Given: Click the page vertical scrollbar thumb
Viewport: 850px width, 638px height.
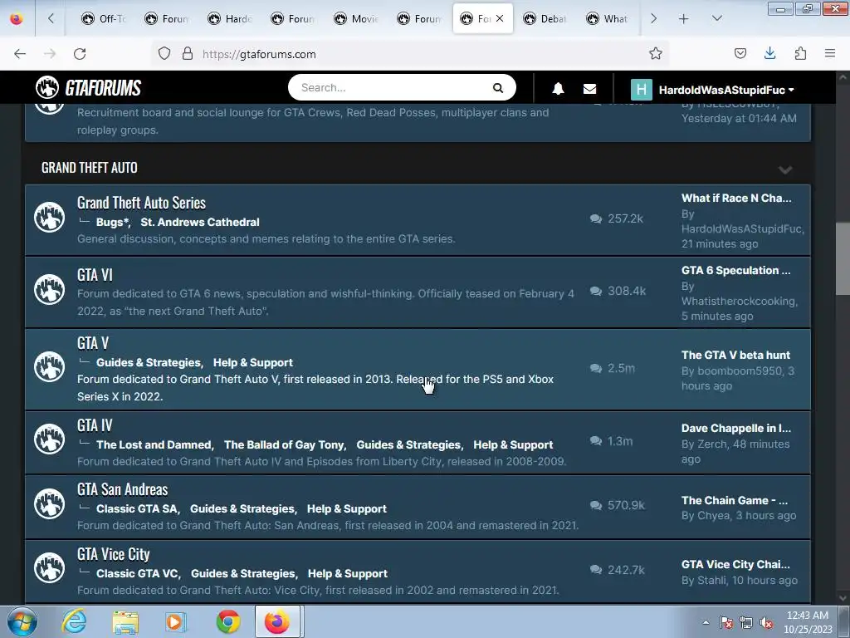Looking at the screenshot, I should pyautogui.click(x=843, y=259).
